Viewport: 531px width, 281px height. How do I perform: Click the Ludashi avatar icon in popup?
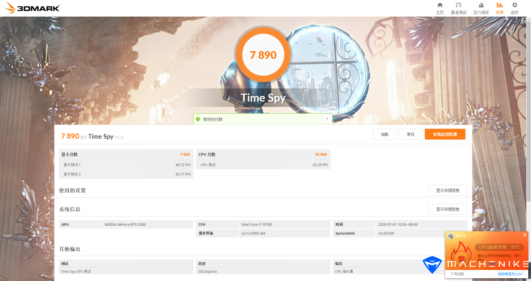(451, 236)
